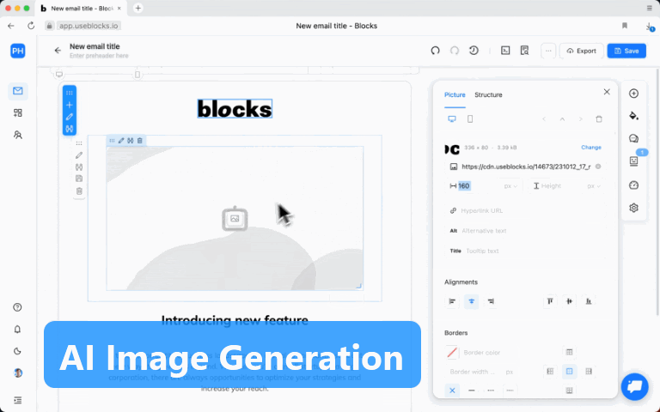Align picture to the right
This screenshot has height=412, width=660.
(x=491, y=301)
